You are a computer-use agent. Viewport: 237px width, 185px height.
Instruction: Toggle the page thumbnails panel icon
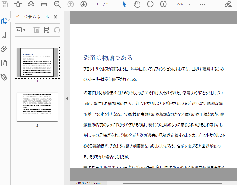click(x=4, y=21)
